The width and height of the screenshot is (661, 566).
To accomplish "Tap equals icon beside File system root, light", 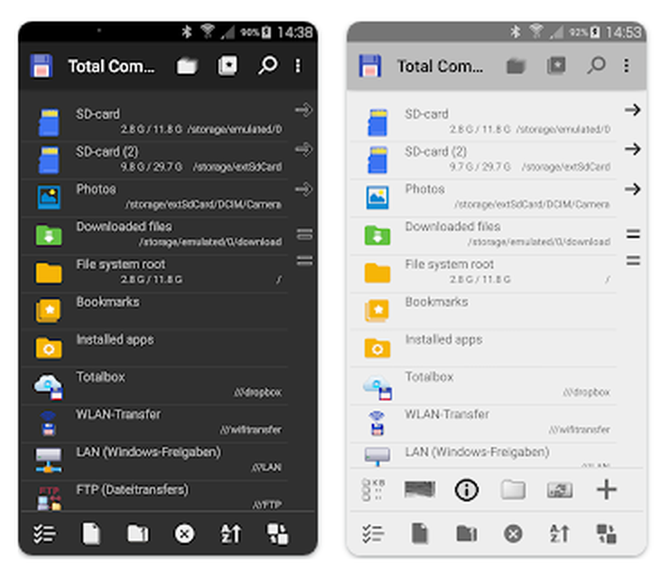I will click(633, 261).
